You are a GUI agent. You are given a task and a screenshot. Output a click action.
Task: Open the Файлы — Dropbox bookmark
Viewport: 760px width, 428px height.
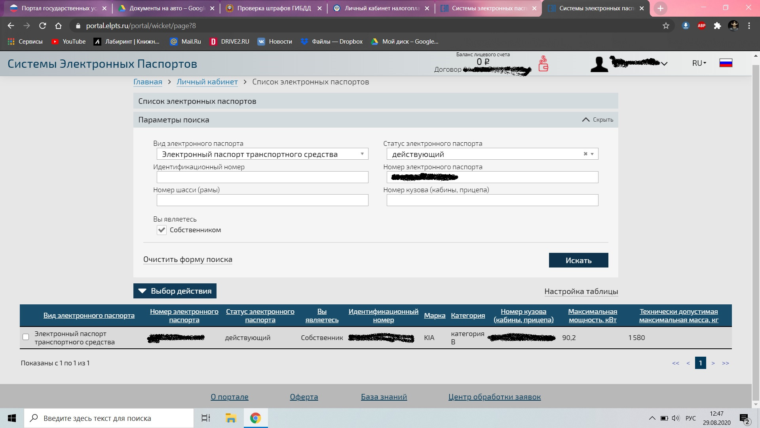pos(332,42)
